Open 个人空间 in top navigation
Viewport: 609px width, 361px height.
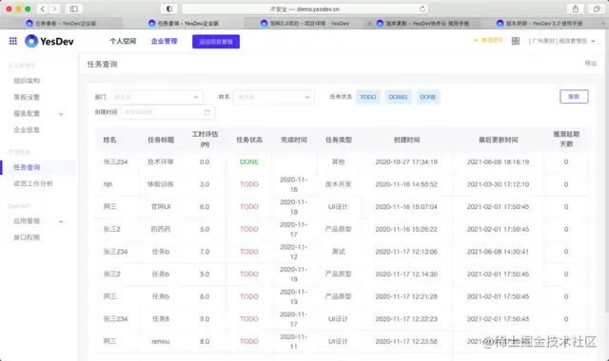coord(123,41)
